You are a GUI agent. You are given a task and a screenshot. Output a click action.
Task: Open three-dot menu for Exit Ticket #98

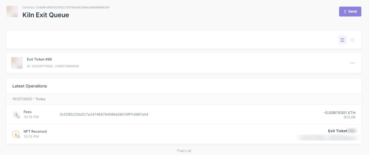352,63
